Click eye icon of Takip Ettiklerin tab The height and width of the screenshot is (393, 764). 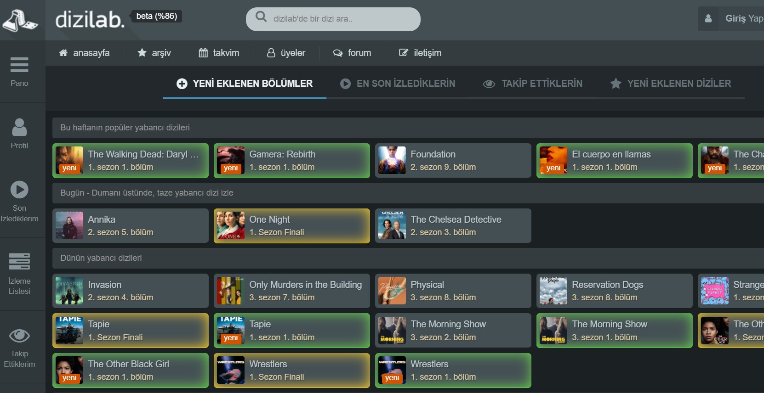(489, 84)
